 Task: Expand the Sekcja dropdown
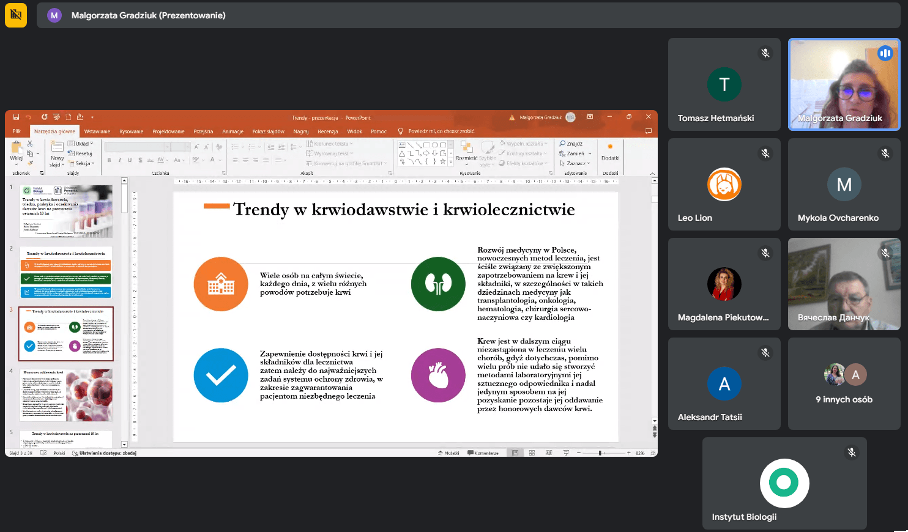pyautogui.click(x=81, y=163)
